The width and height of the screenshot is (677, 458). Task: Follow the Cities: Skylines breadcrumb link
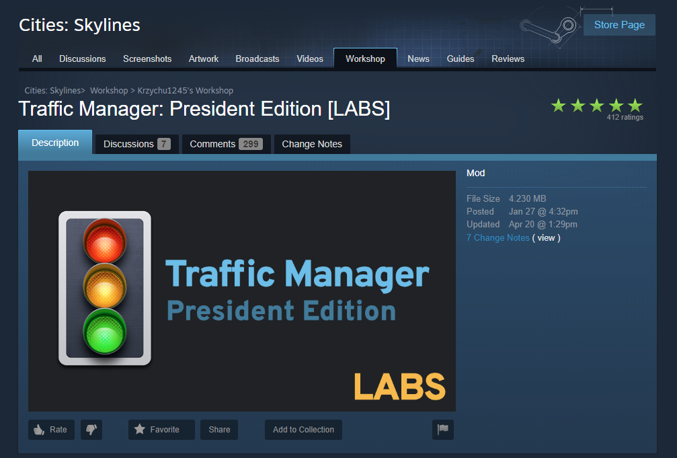[x=52, y=90]
